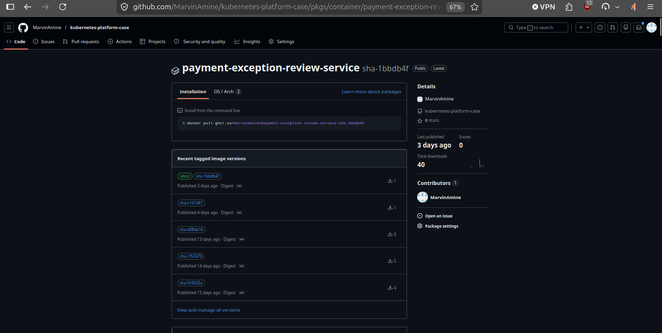The height and width of the screenshot is (333, 662).
Task: Open the user avatar menu
Action: pos(651,28)
